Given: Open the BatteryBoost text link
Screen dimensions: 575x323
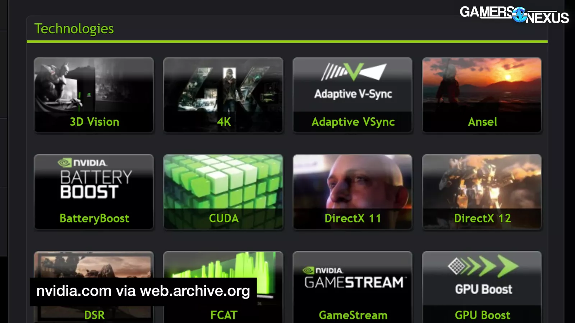Looking at the screenshot, I should pyautogui.click(x=94, y=218).
